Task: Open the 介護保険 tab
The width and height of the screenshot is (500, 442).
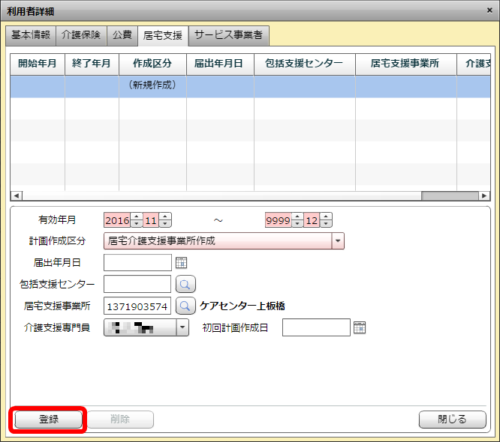Action: pos(81,35)
